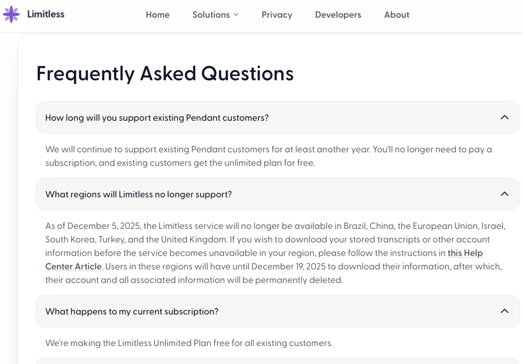523x364 pixels.
Task: Open the 'Center Article' link continuation
Action: click(73, 266)
